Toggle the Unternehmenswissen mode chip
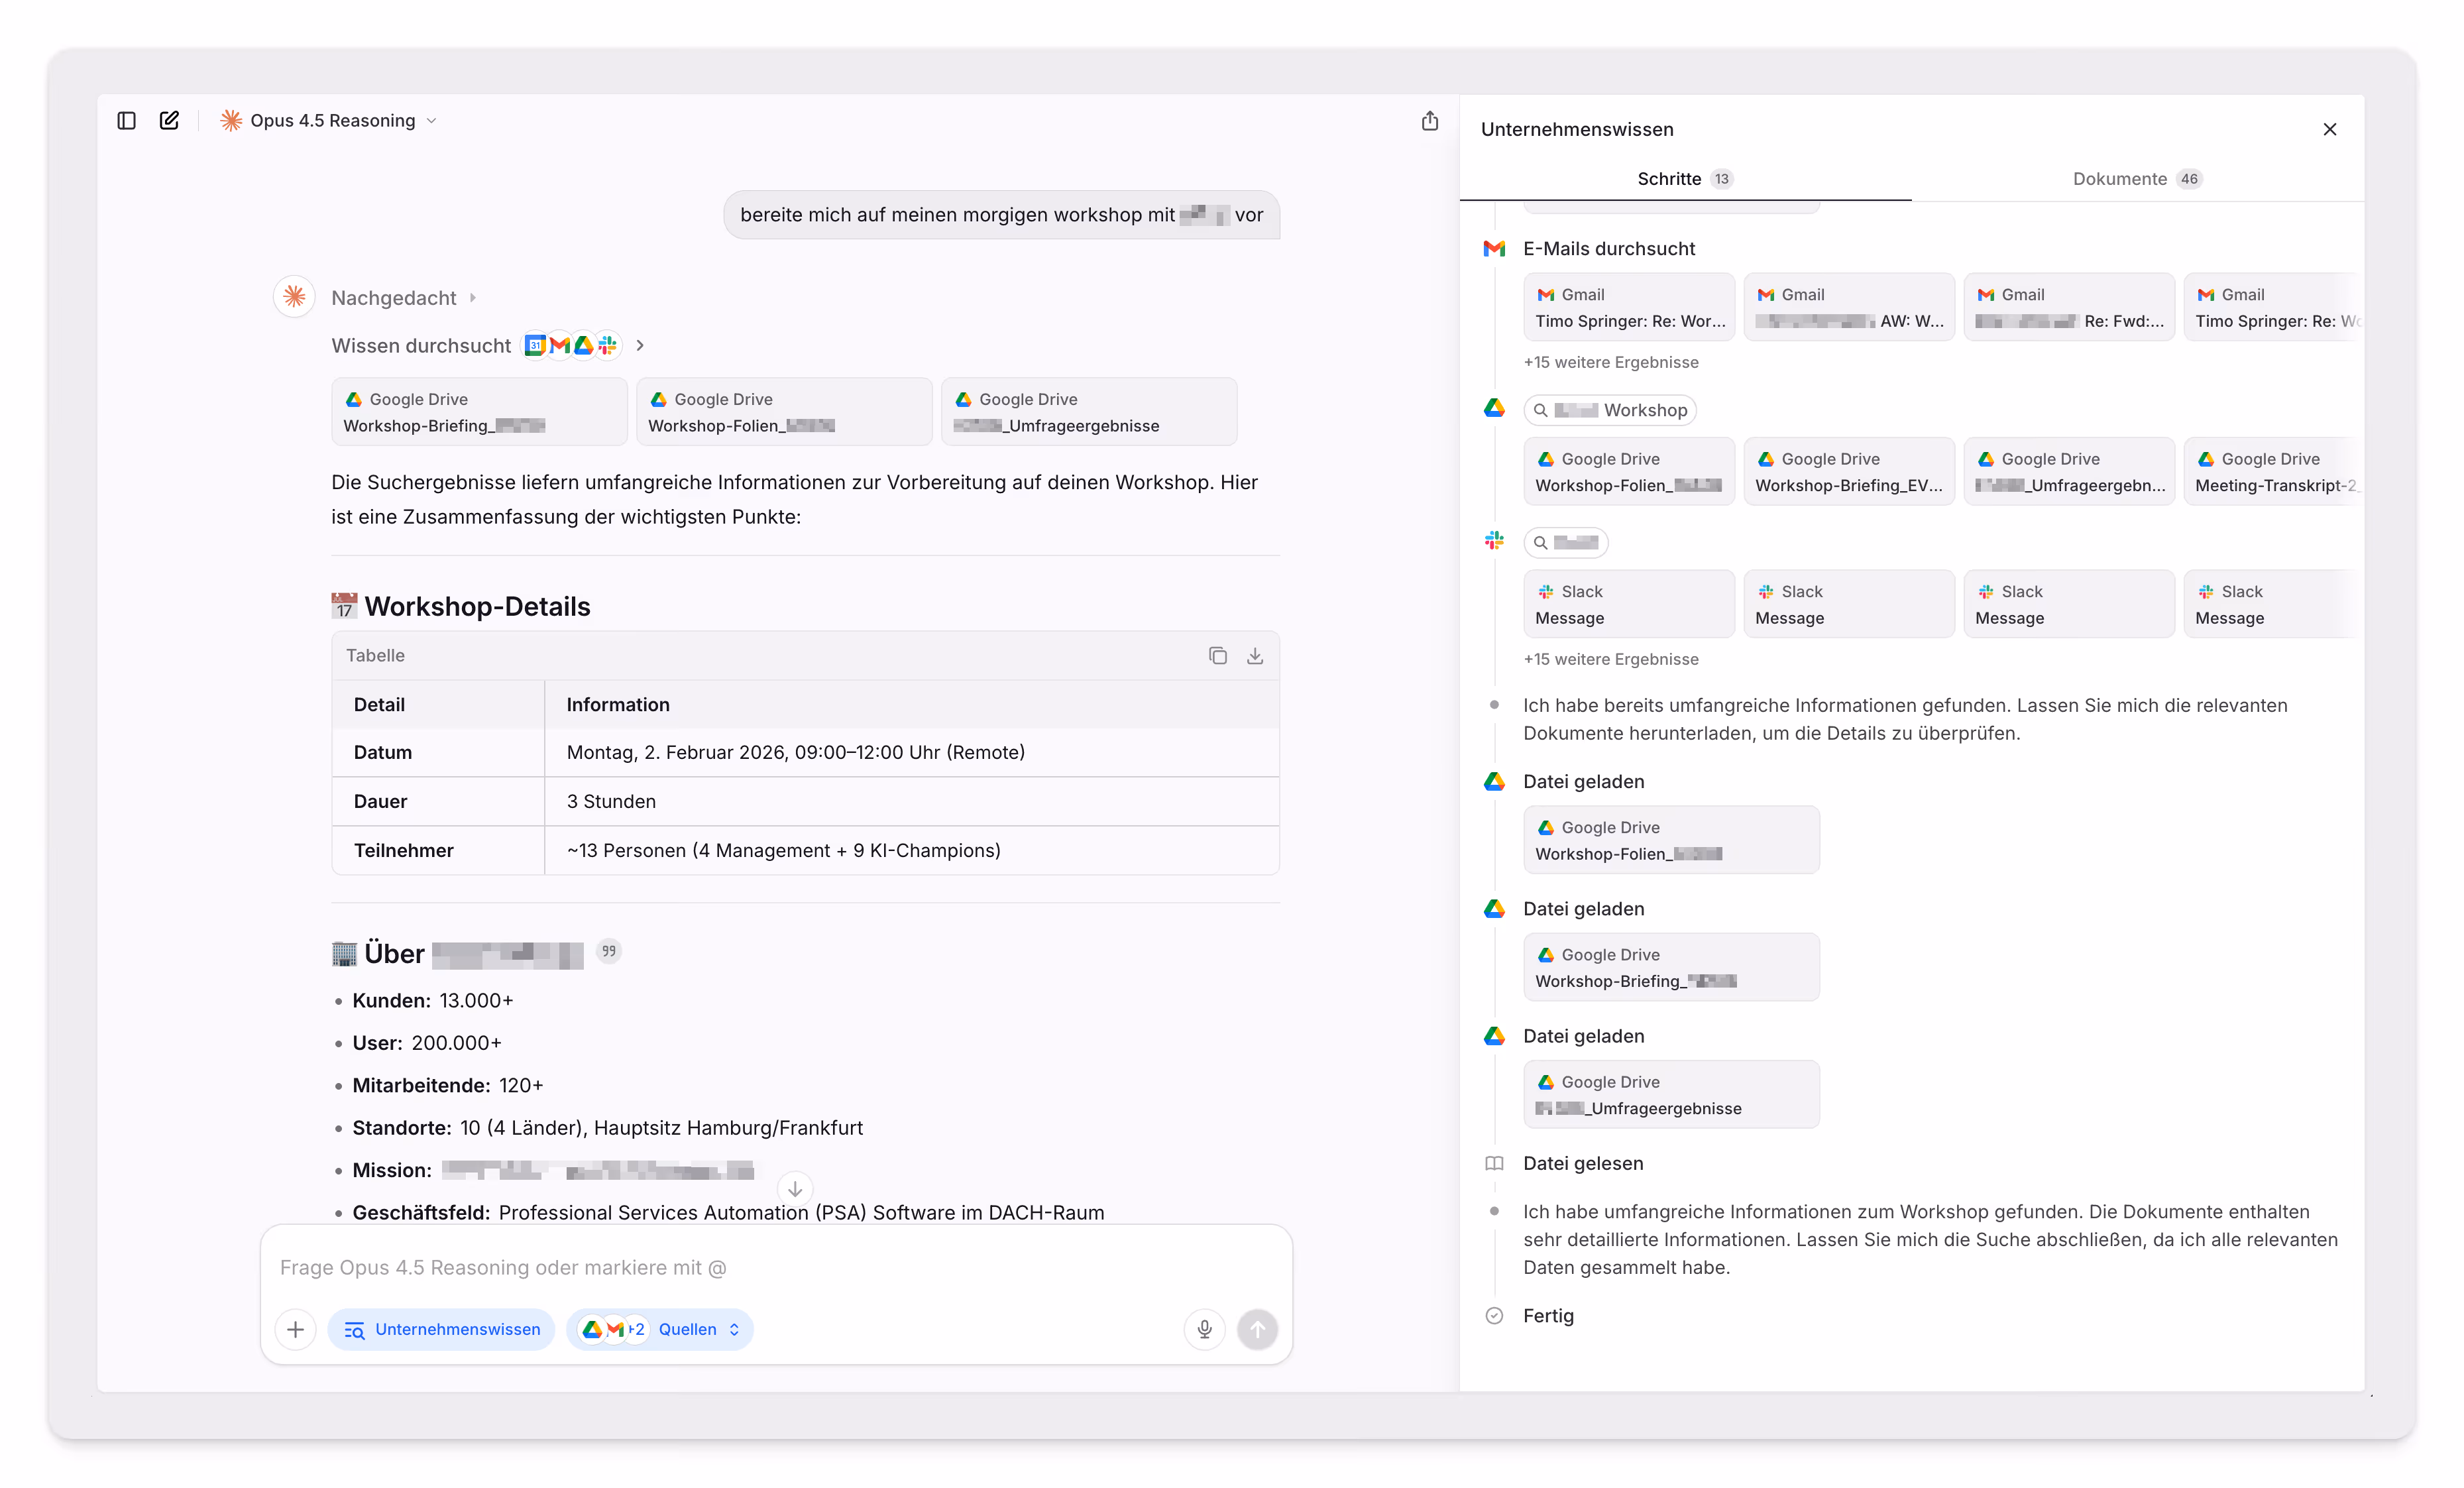Image resolution: width=2464 pixels, height=1488 pixels. (x=441, y=1329)
